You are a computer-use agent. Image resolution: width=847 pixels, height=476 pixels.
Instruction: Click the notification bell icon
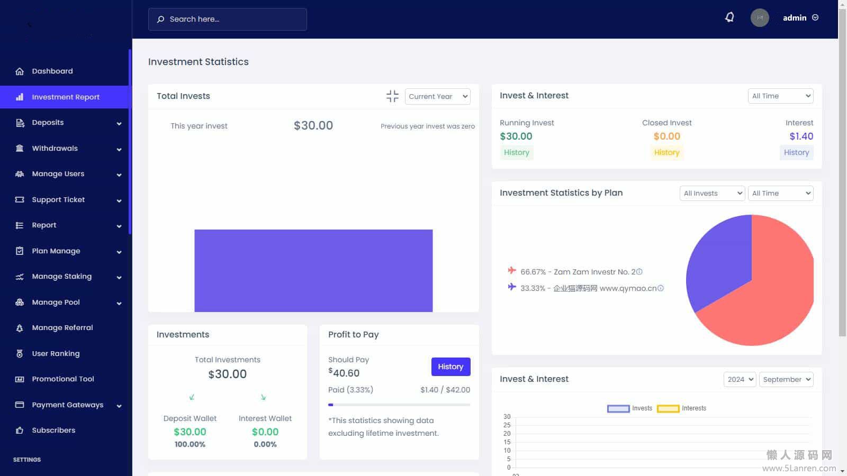(729, 17)
